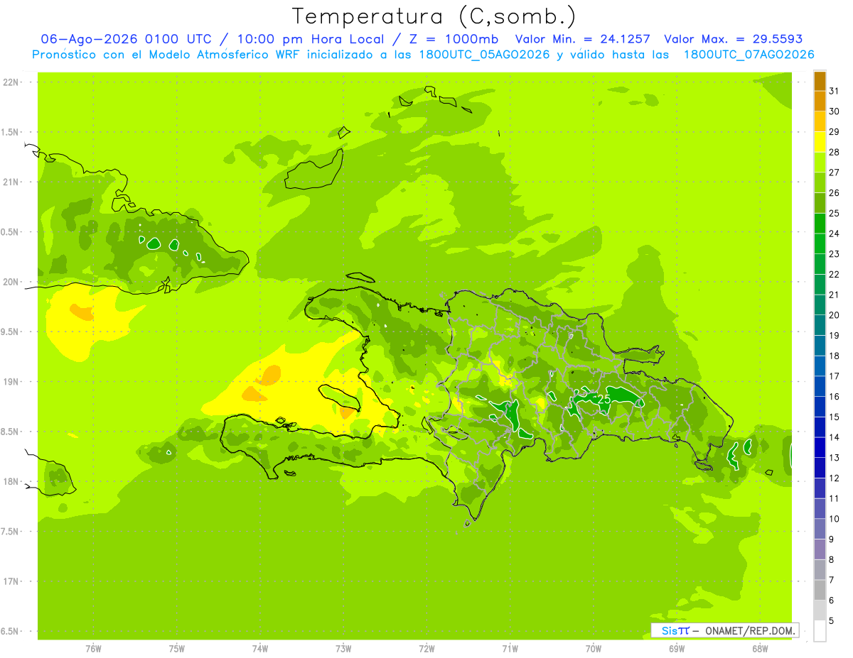853x658 pixels.
Task: Click the gray colorbar band between 6 and 7
Action: pos(820,590)
